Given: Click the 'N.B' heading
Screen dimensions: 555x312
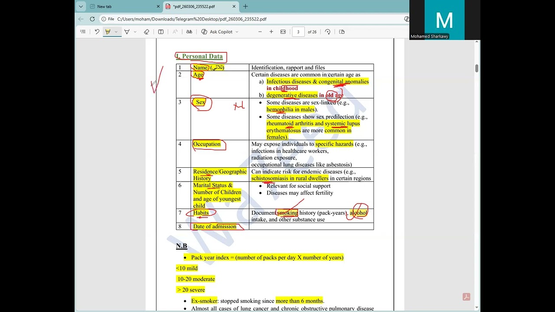Looking at the screenshot, I should point(181,246).
